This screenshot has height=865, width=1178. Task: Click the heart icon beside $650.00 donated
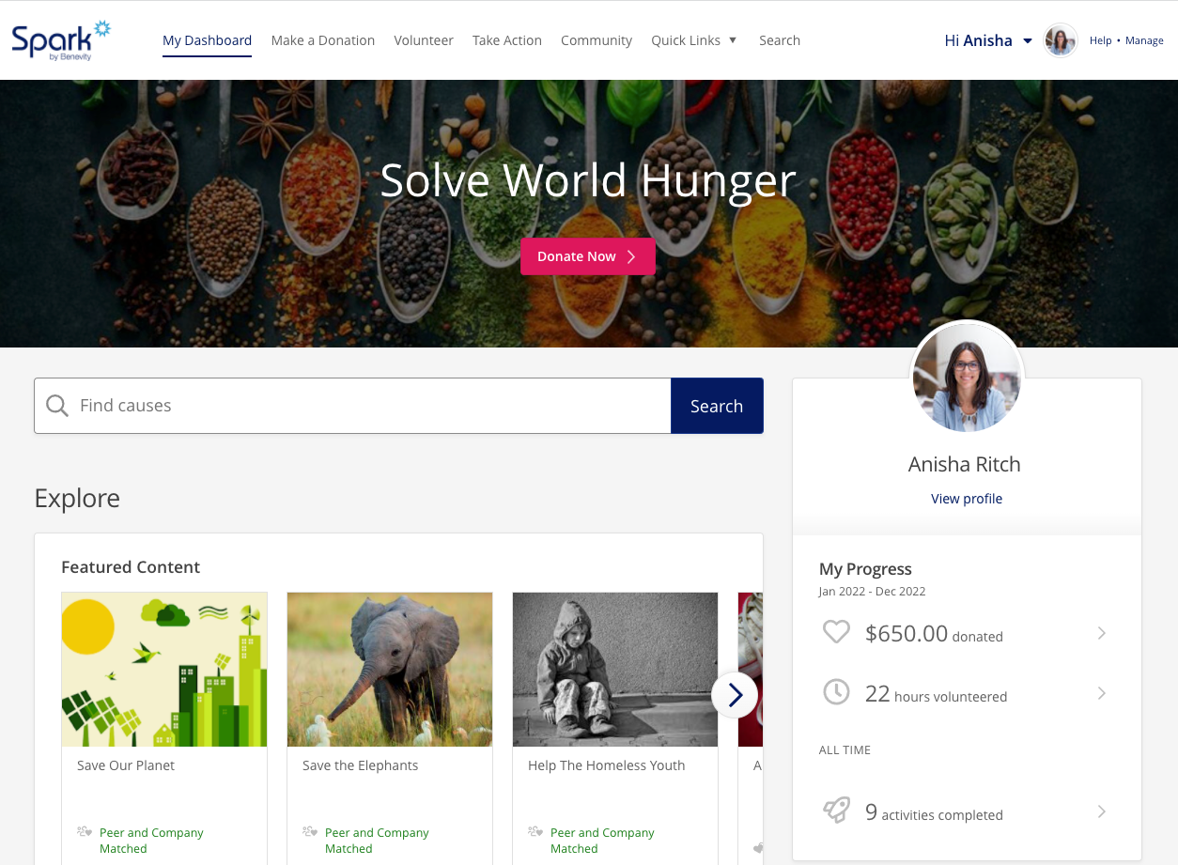[x=836, y=632]
